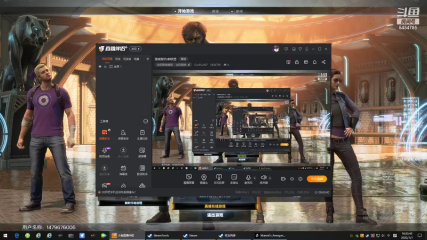
Task: Open the notification bell in the companion app
Action: [314, 62]
